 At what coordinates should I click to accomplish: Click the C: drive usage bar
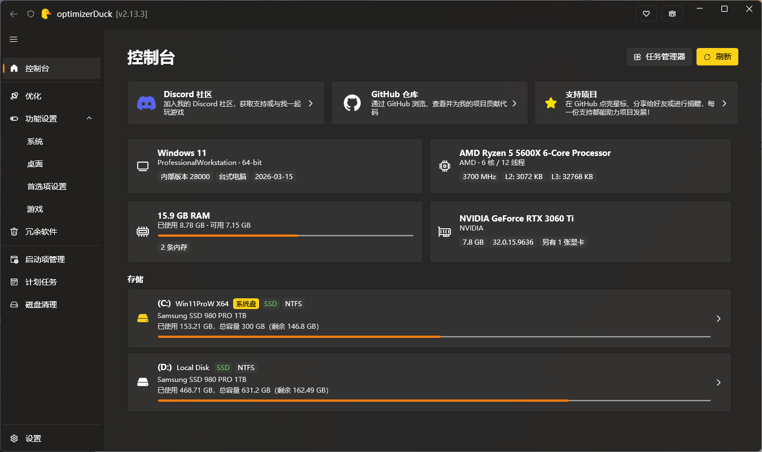point(434,336)
